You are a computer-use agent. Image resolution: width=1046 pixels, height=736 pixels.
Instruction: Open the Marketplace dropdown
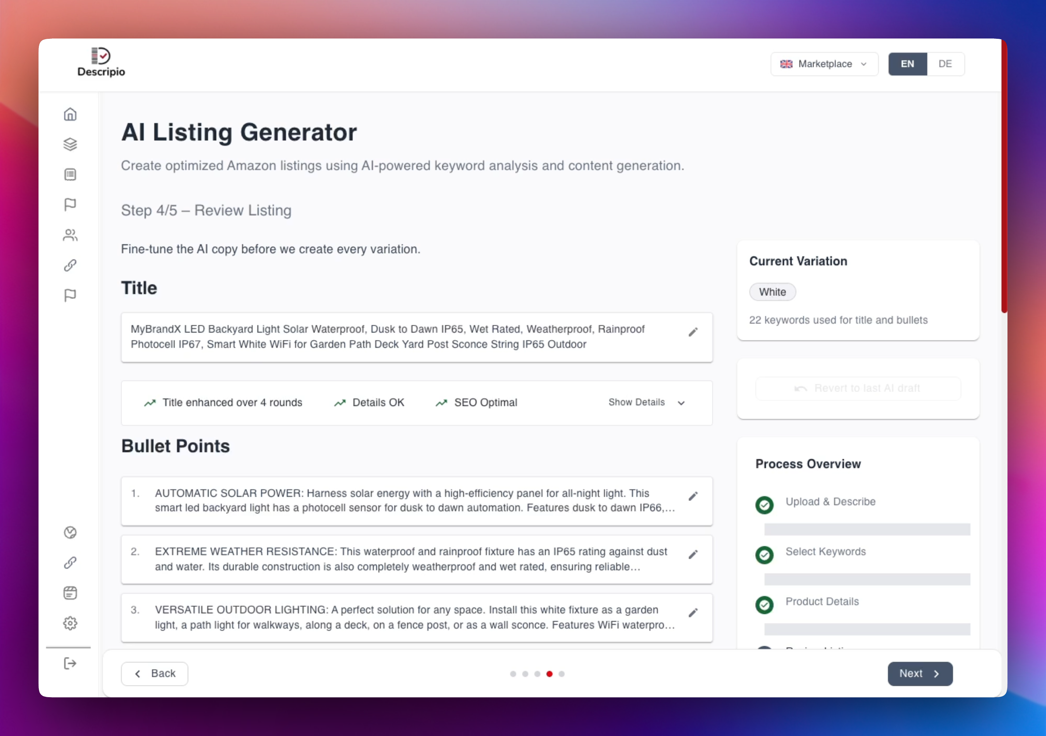(824, 64)
